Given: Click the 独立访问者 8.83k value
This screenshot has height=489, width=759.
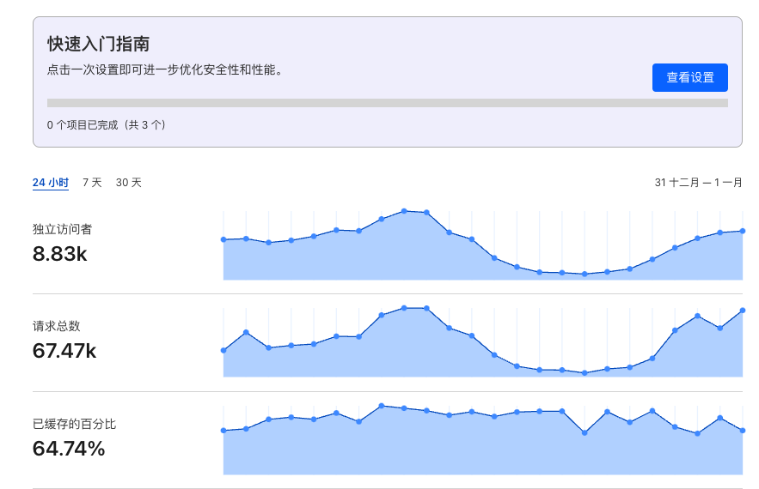Looking at the screenshot, I should [59, 254].
